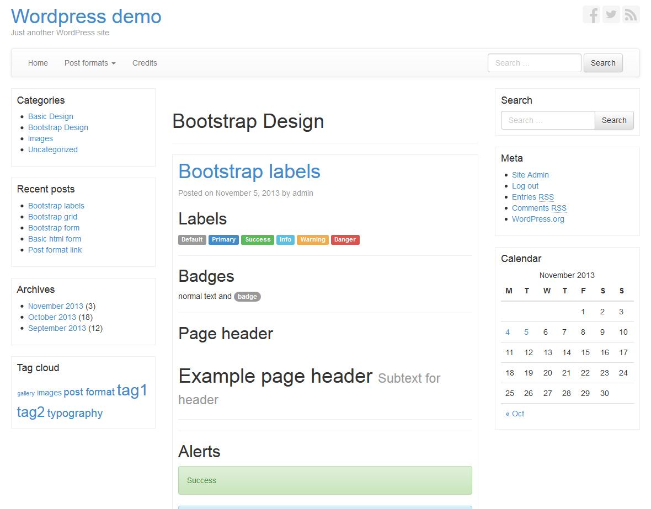Image resolution: width=651 pixels, height=509 pixels.
Task: Click the navbar search input field
Action: 535,63
